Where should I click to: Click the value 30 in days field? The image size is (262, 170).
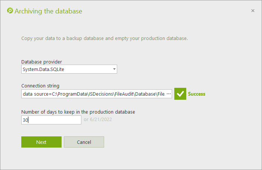click(x=25, y=120)
